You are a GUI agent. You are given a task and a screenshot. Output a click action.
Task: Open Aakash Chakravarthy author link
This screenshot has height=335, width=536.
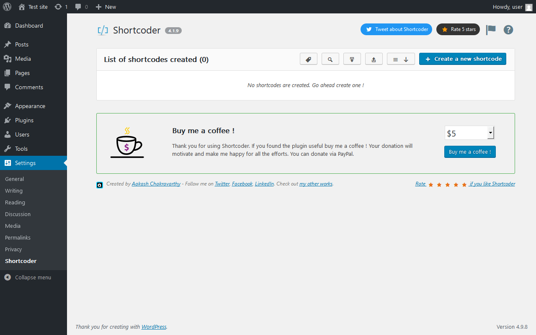pos(156,184)
